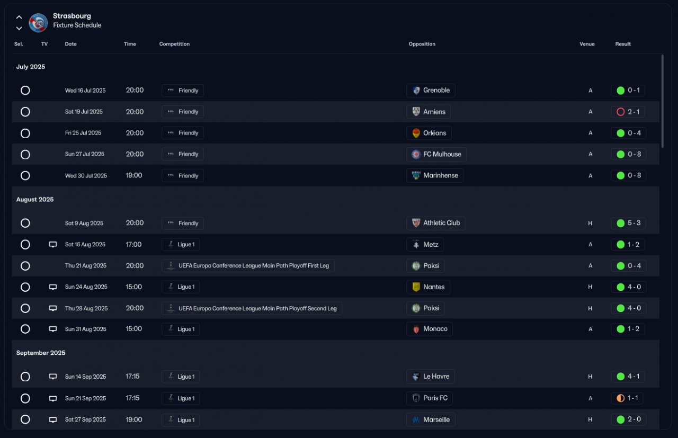Select the Nantes fixture radio button
This screenshot has width=678, height=438.
click(25, 287)
